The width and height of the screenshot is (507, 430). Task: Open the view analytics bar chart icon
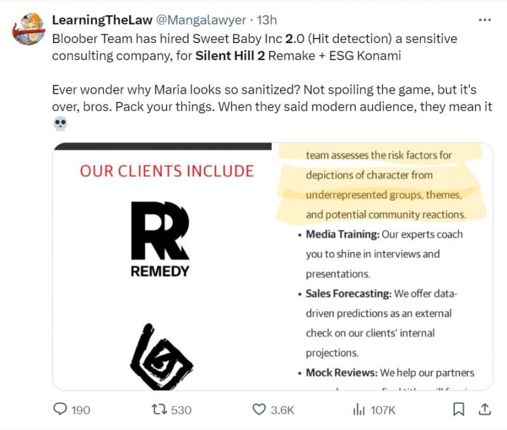359,410
